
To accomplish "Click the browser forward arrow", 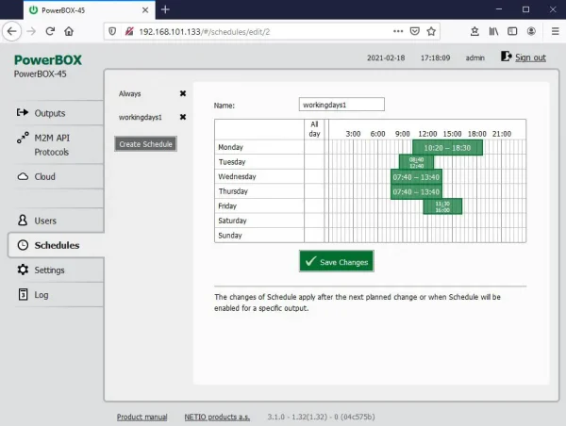I will 31,31.
